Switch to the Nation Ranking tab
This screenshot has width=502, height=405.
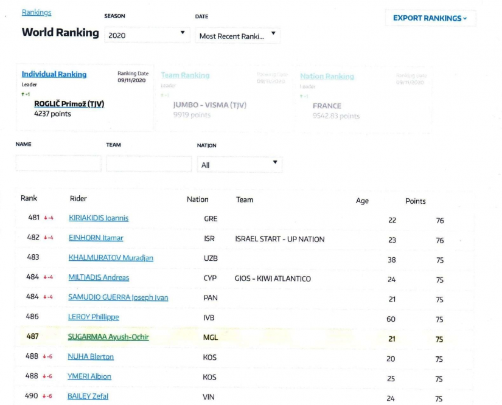coord(327,76)
